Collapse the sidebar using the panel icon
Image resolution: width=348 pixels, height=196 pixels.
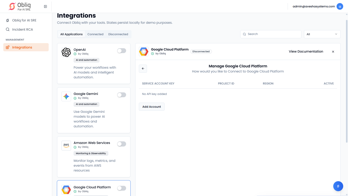pos(45,6)
